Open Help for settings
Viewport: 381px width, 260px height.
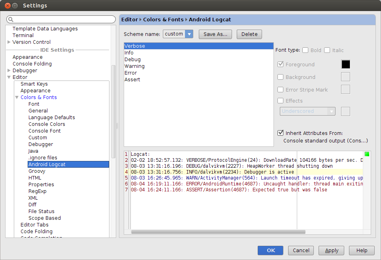point(362,250)
